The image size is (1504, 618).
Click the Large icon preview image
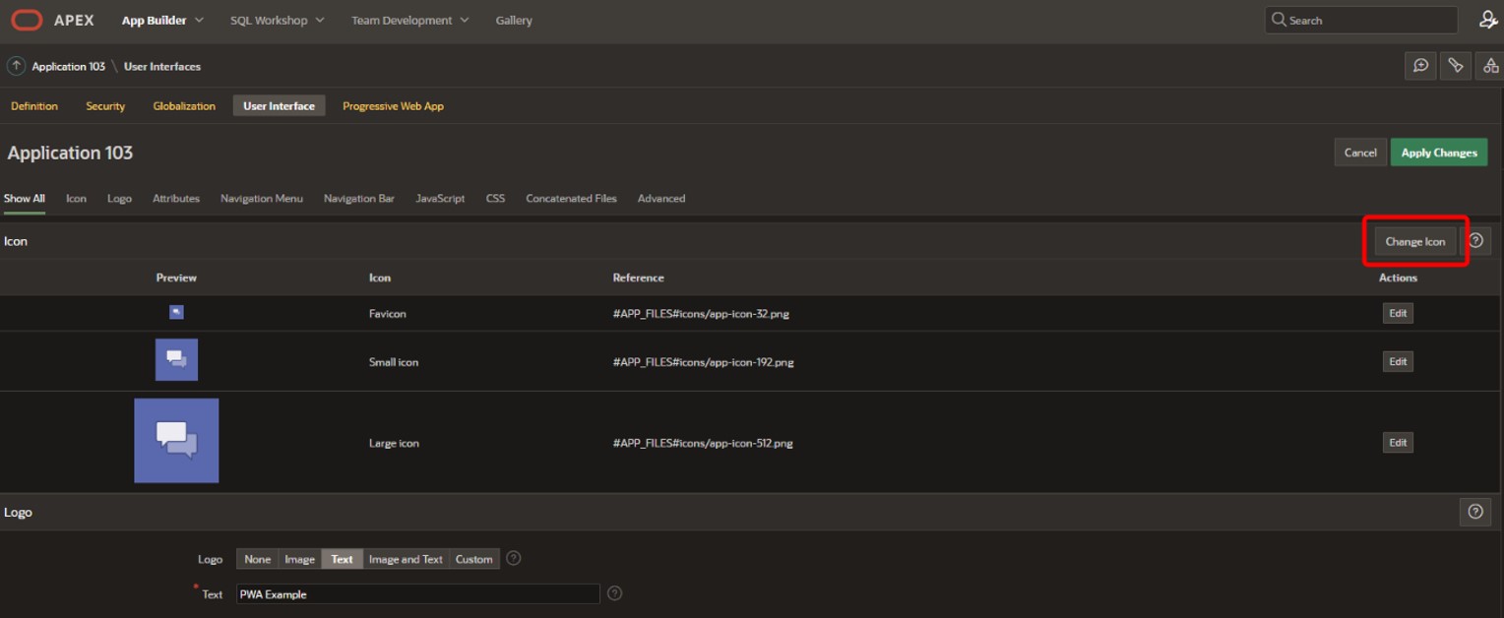coord(176,441)
